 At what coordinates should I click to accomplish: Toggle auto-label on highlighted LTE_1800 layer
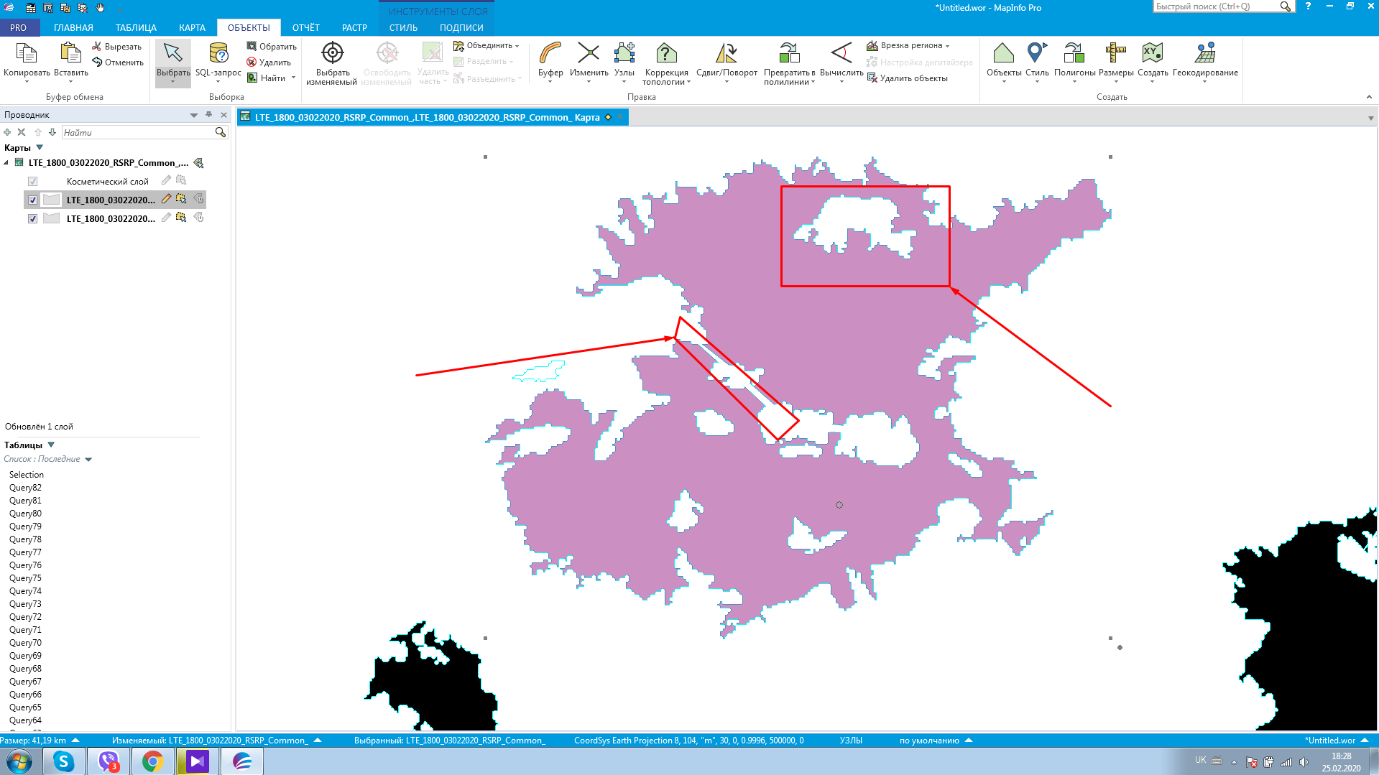pyautogui.click(x=199, y=199)
